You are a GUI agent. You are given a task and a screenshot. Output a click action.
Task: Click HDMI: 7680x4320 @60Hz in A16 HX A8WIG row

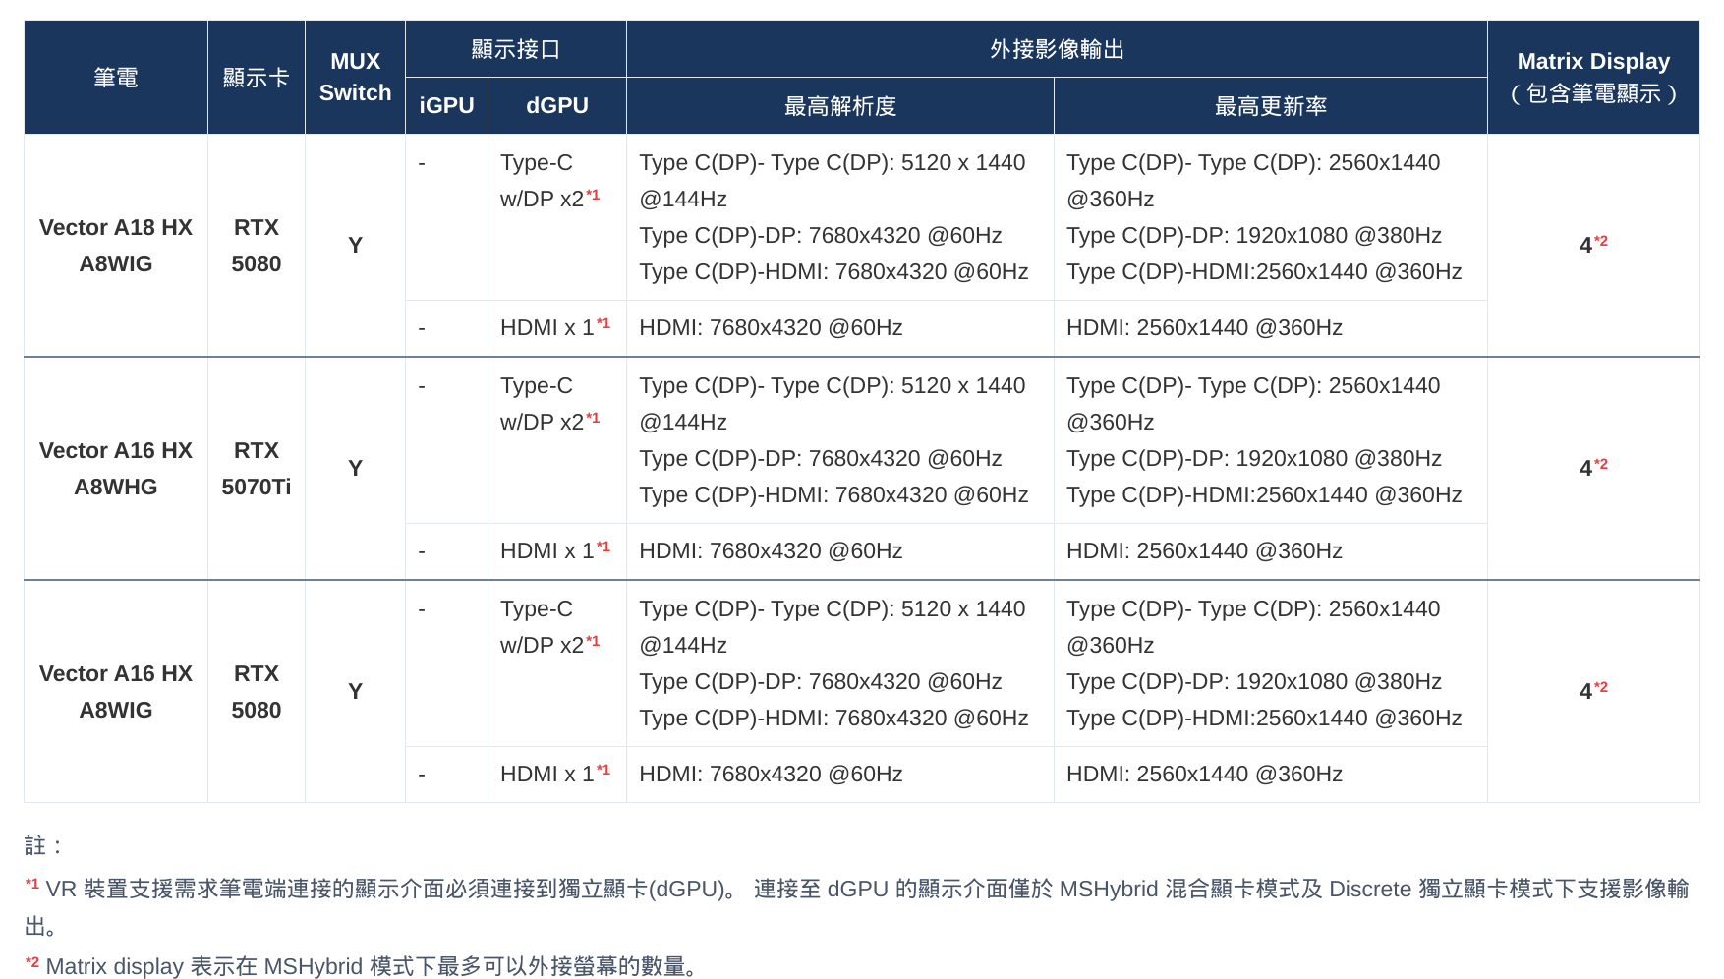point(771,774)
